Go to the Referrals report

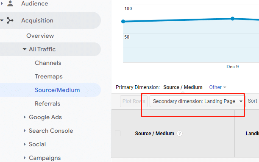point(47,103)
